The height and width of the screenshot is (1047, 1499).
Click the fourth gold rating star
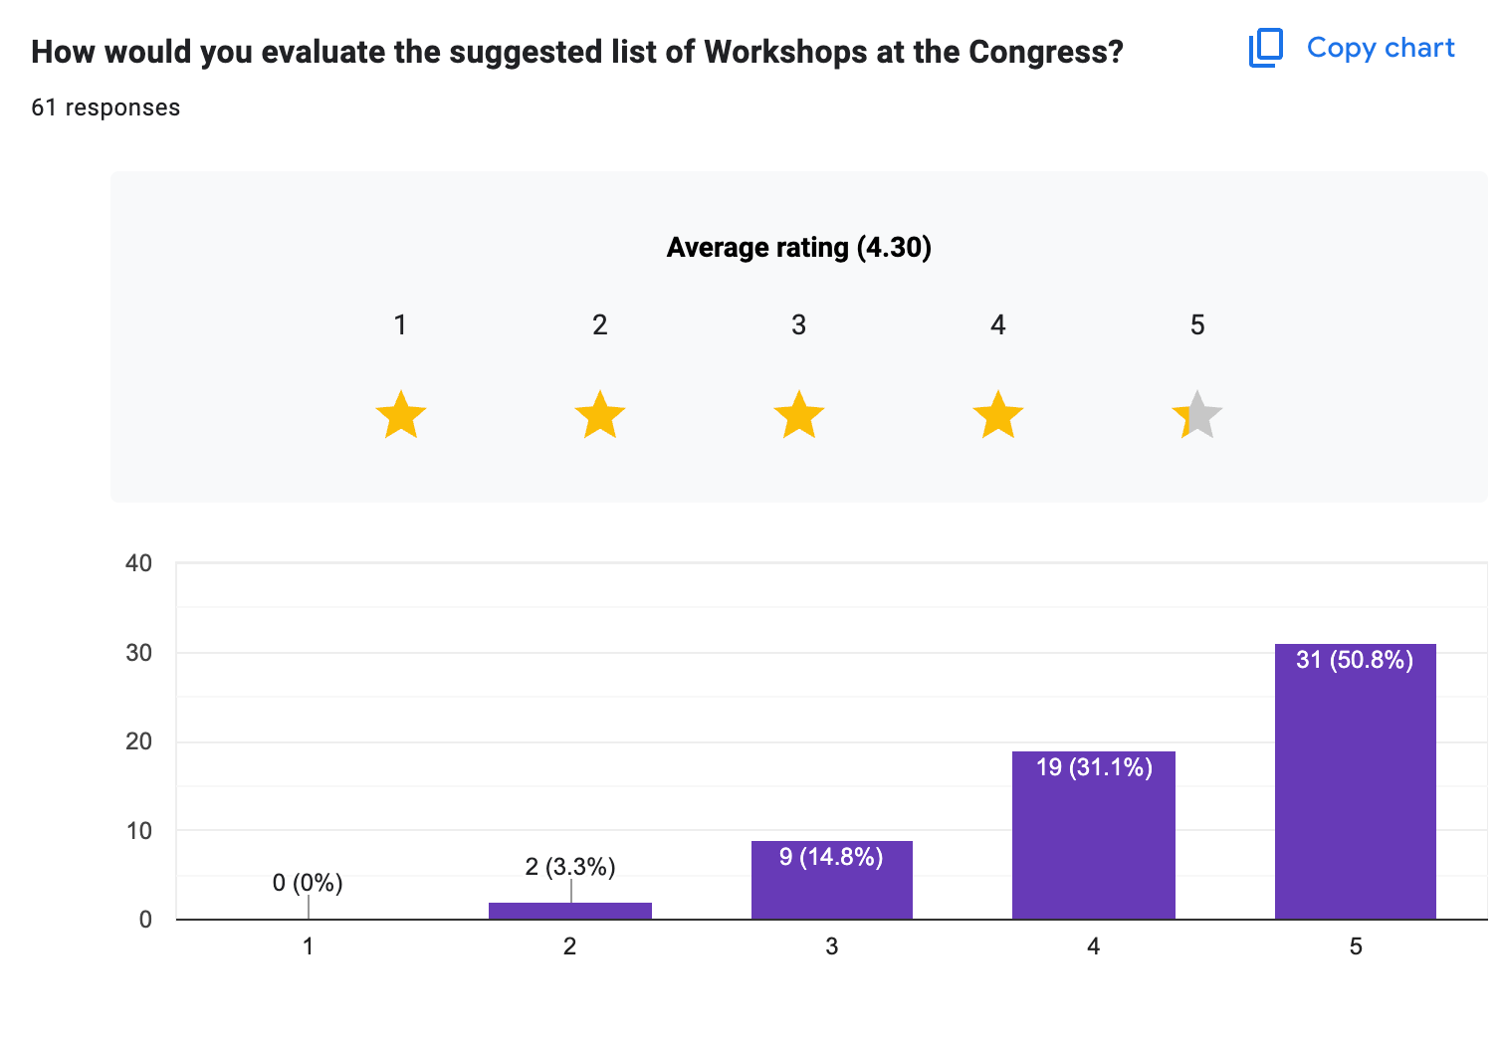coord(998,415)
